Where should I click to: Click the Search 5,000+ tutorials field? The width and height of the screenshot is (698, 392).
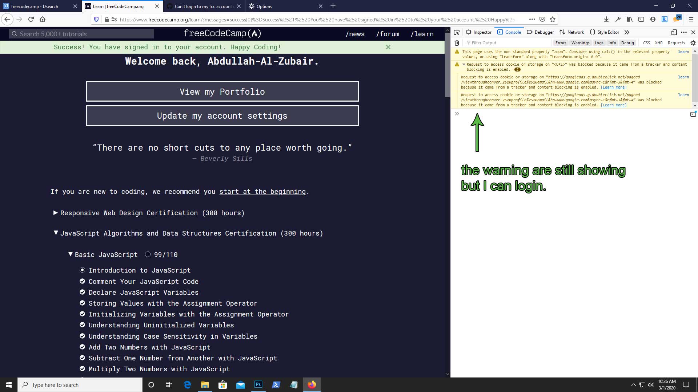[82, 34]
